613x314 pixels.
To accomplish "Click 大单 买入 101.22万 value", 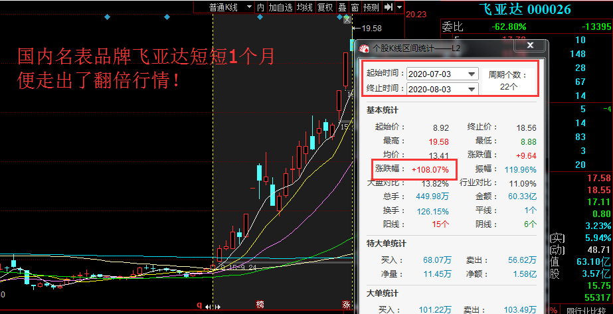I will pyautogui.click(x=435, y=310).
